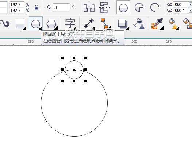Select the Ellipse tool in toolbox
Image resolution: width=192 pixels, height=165 pixels.
pyautogui.click(x=36, y=23)
